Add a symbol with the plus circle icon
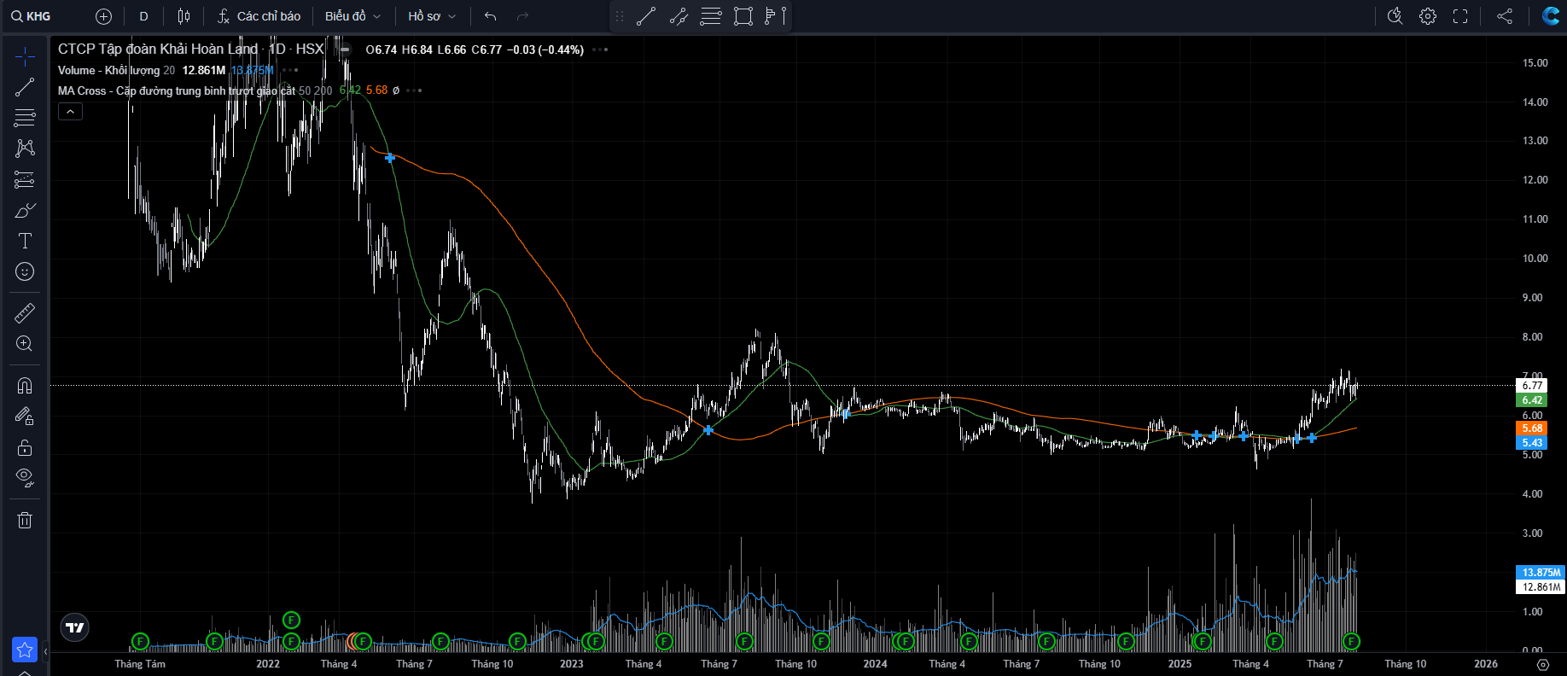 pyautogui.click(x=103, y=16)
